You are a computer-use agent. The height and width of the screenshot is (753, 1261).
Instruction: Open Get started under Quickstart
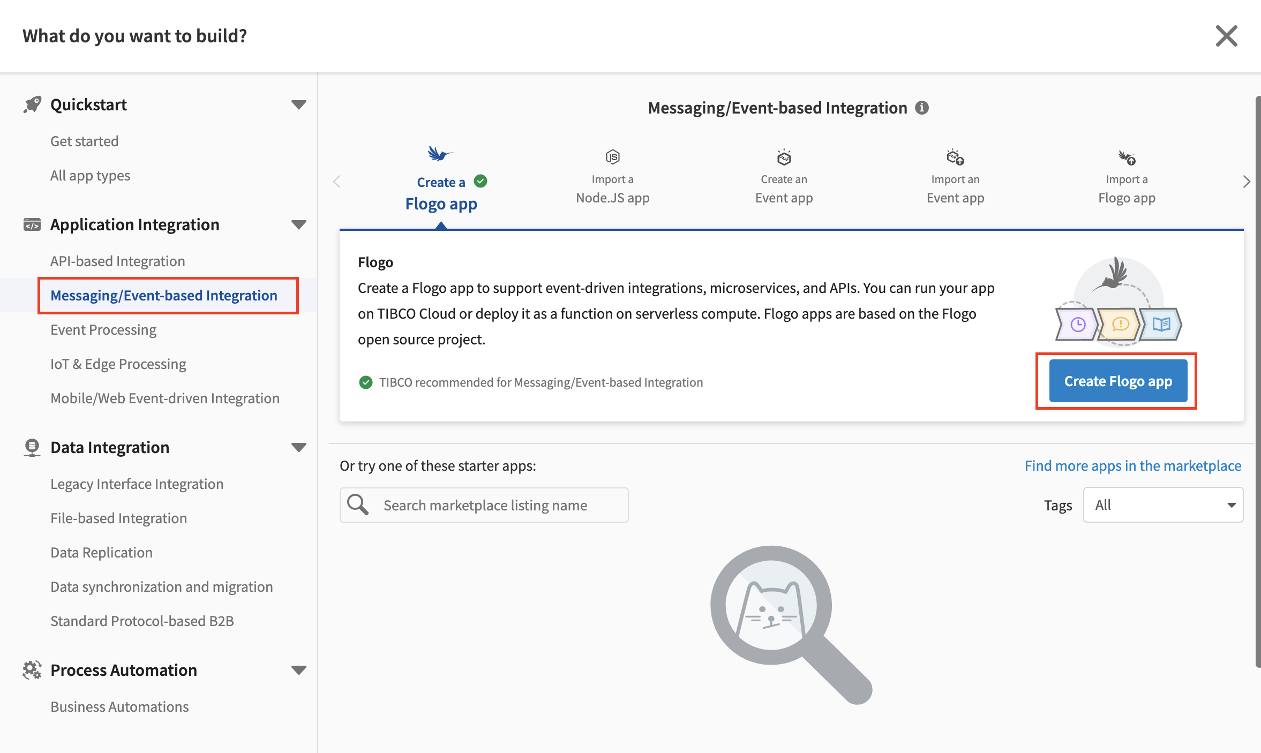(x=85, y=141)
